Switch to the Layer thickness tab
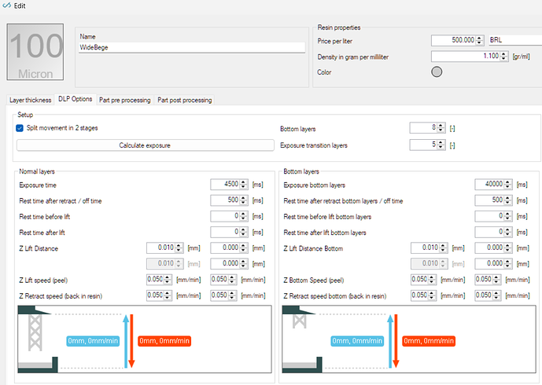This screenshot has height=385, width=542. coord(30,100)
